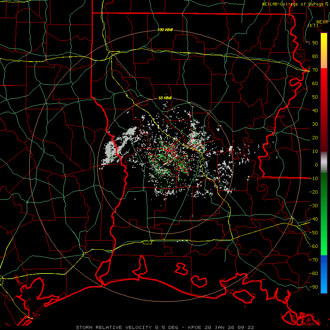The height and width of the screenshot is (330, 330).
Task: Click the 50 NMI range ring label
Action: coord(165,98)
